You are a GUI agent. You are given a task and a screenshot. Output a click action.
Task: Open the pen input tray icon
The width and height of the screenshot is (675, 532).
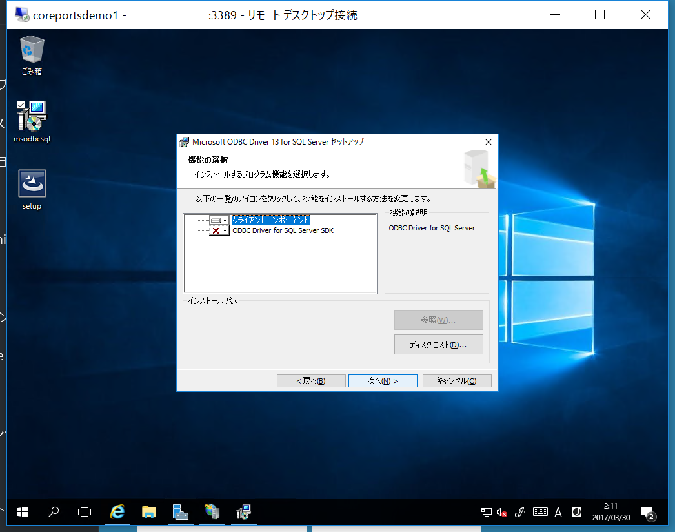pos(520,512)
